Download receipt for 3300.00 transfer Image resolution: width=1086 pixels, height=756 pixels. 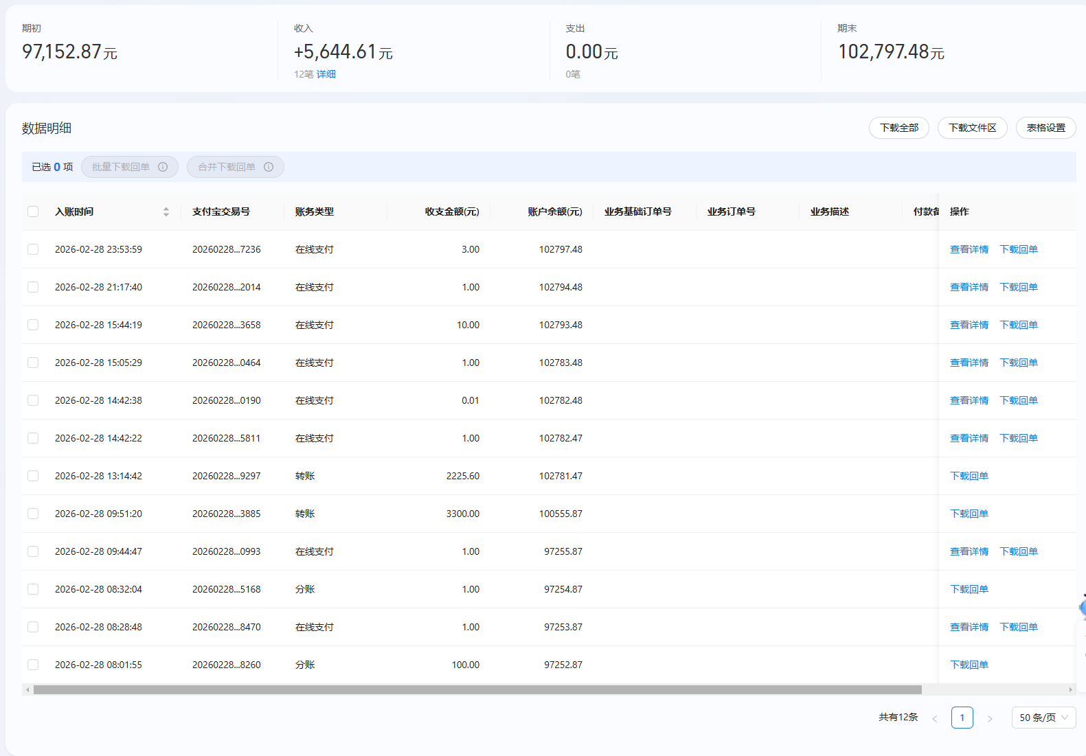click(x=969, y=514)
